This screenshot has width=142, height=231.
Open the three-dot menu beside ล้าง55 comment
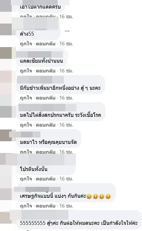coord(67,31)
